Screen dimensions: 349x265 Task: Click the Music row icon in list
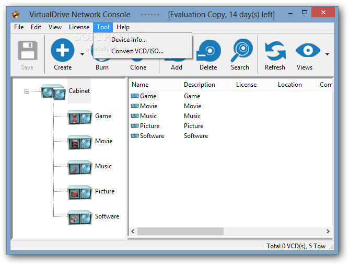pyautogui.click(x=135, y=116)
